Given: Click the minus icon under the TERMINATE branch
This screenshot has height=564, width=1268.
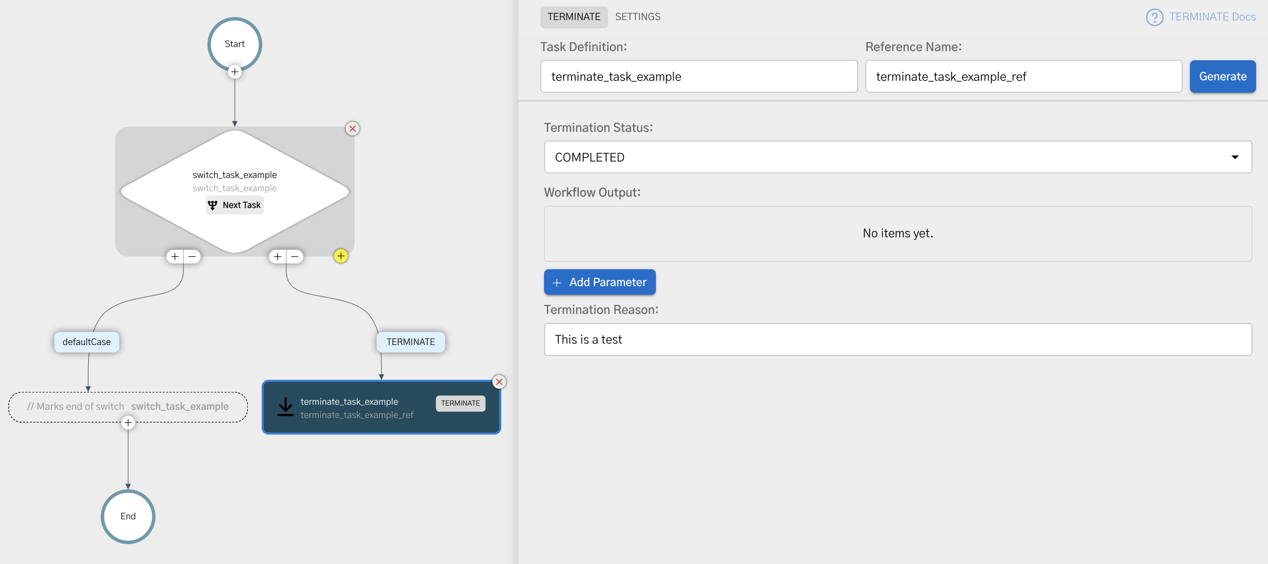Looking at the screenshot, I should point(294,256).
